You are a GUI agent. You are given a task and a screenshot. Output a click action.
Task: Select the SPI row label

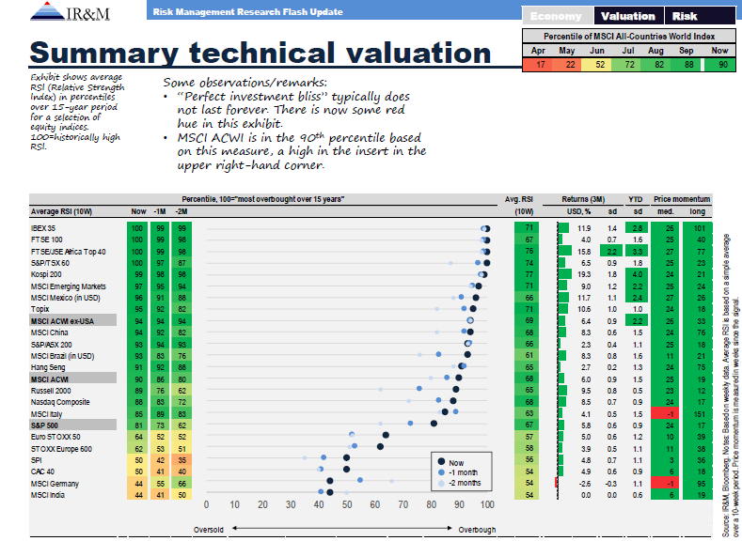36,460
